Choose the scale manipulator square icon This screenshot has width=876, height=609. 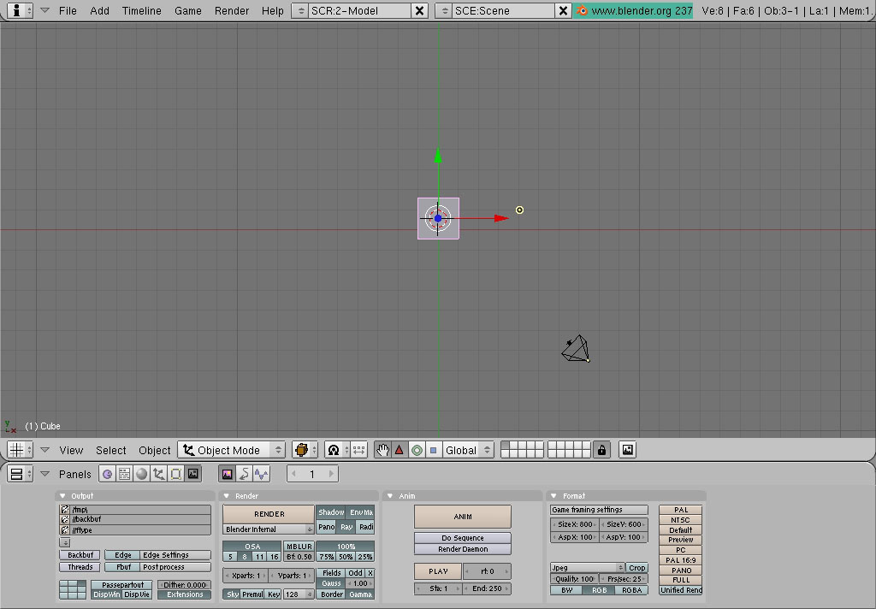pos(433,450)
